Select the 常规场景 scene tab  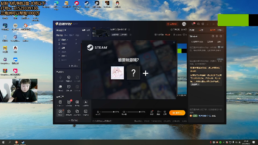point(59,35)
